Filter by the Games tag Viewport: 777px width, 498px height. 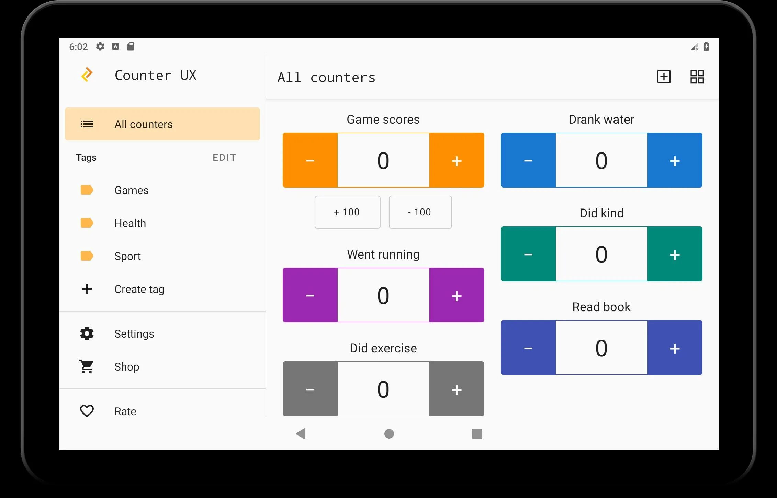click(132, 190)
